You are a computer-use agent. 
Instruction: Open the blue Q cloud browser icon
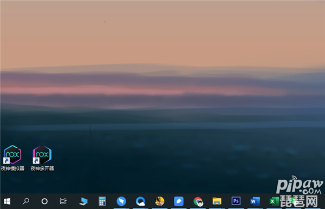click(x=140, y=201)
